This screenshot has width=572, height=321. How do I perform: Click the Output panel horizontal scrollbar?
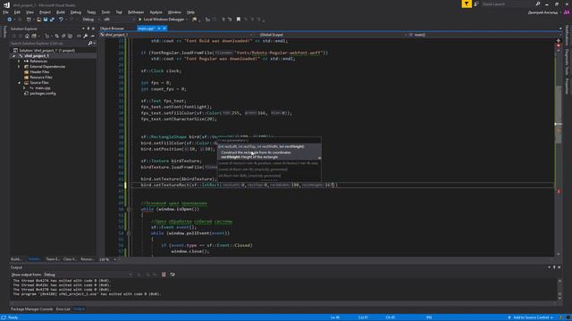[284, 303]
